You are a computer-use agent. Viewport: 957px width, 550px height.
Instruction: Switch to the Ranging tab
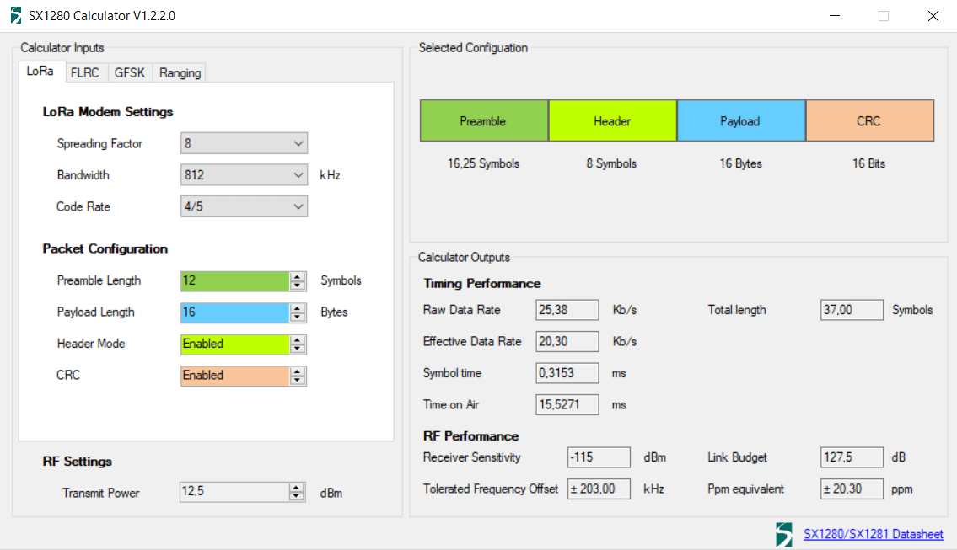(180, 72)
